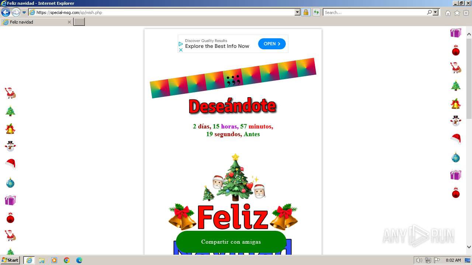472x265 pixels.
Task: Click the Explore the Best Info Now ad text
Action: 217,46
